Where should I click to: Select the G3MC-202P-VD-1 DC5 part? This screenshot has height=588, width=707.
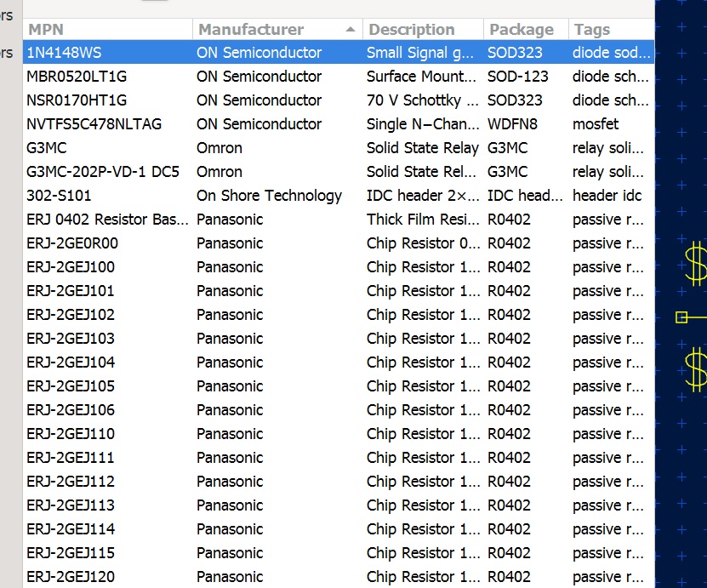point(339,172)
